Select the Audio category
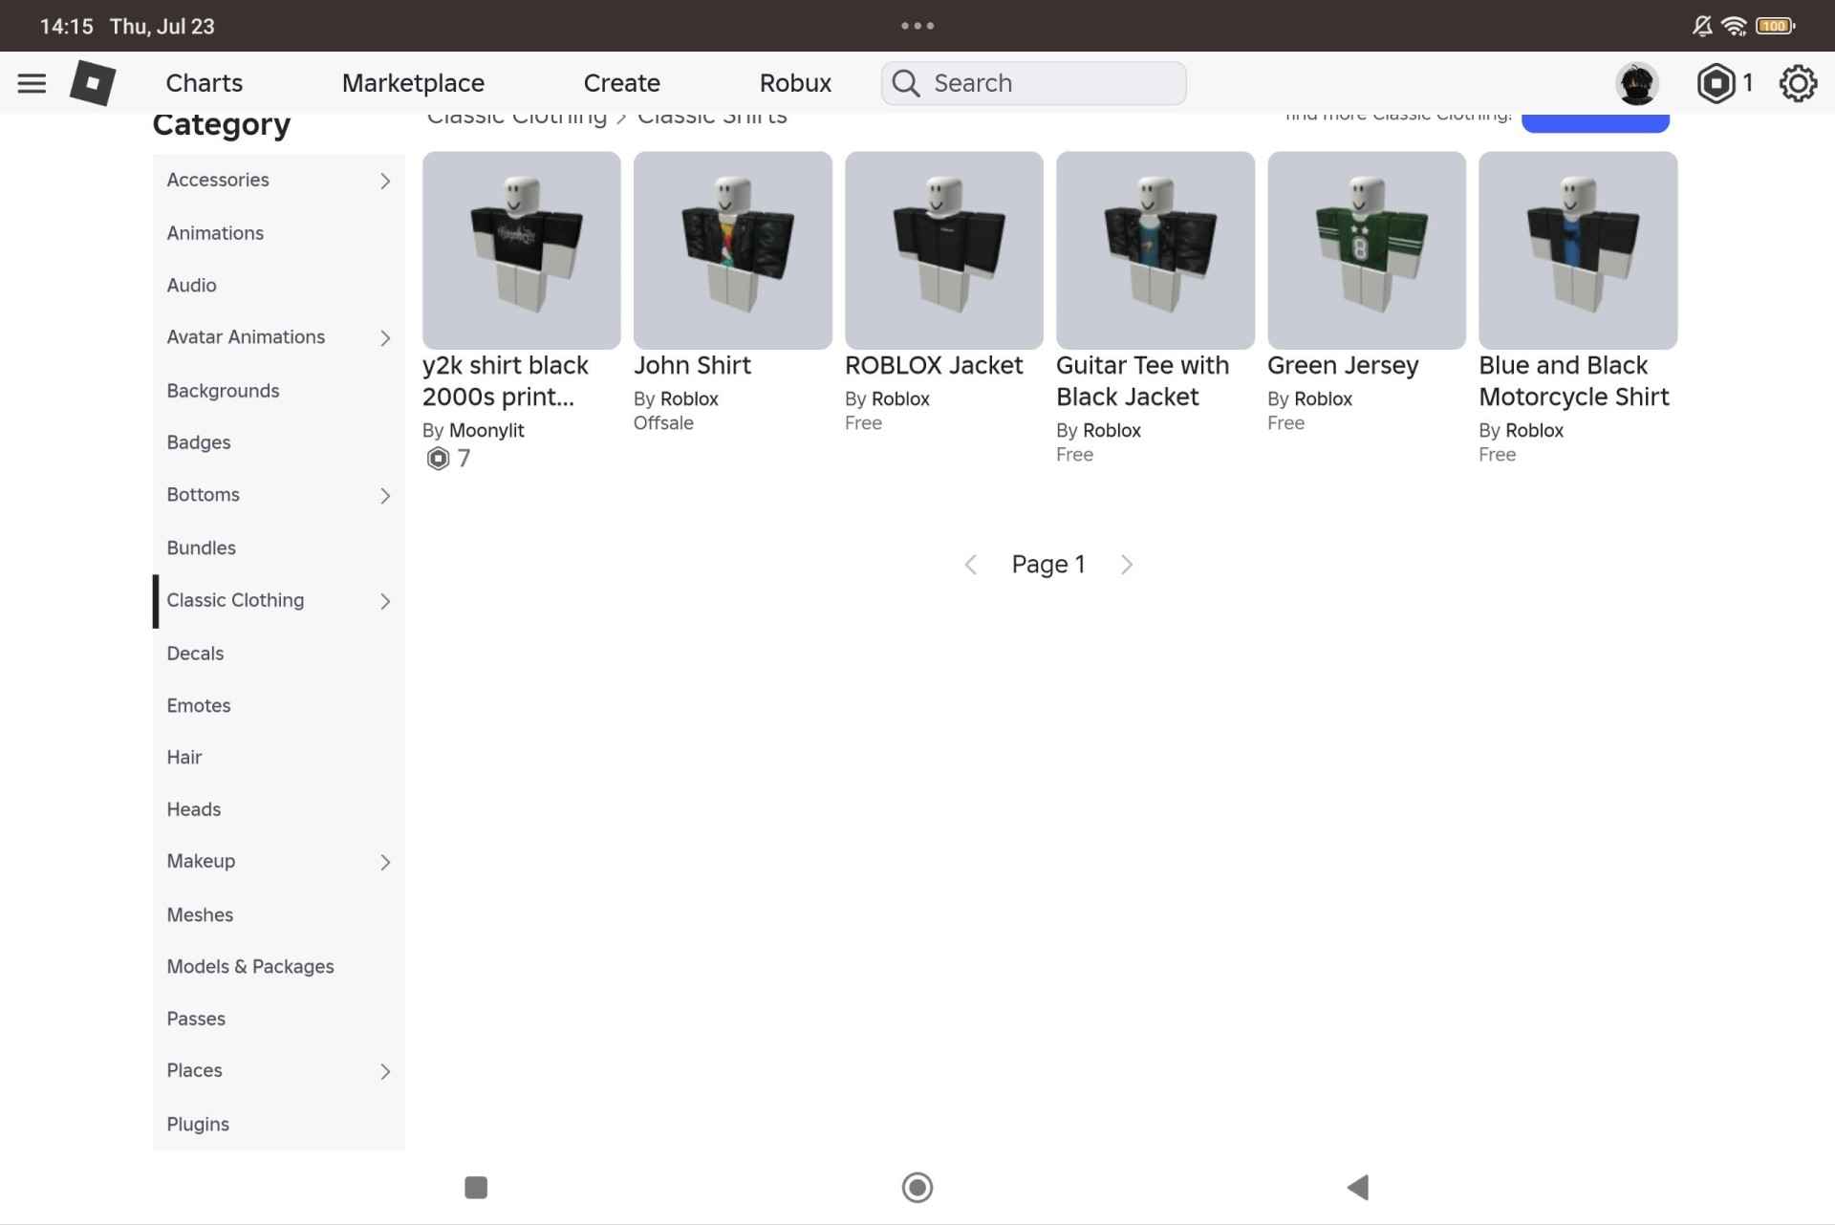The width and height of the screenshot is (1835, 1225). pyautogui.click(x=279, y=286)
